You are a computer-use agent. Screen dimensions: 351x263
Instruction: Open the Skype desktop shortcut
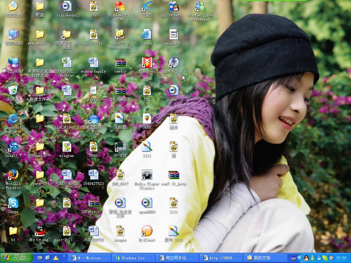pyautogui.click(x=13, y=203)
